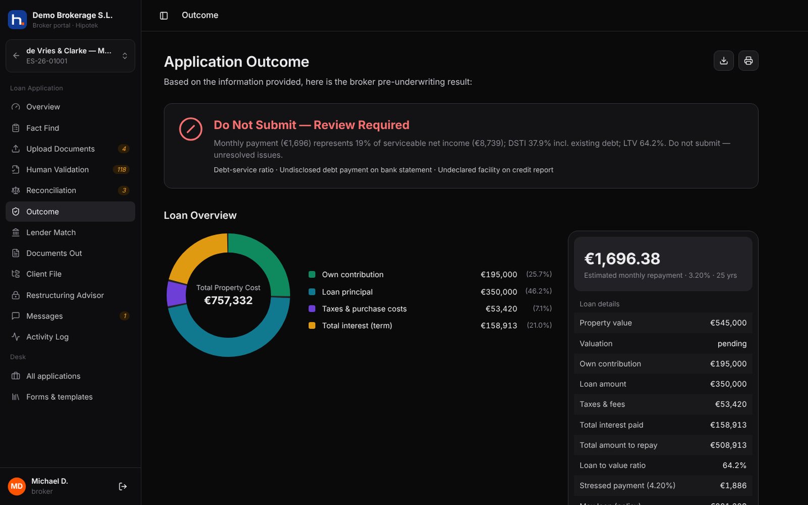
Task: View the Activity Log
Action: point(70,337)
